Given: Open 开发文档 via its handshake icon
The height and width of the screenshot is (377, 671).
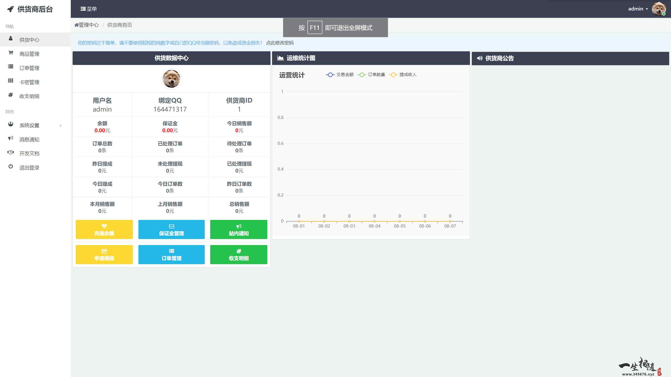Looking at the screenshot, I should tap(10, 153).
